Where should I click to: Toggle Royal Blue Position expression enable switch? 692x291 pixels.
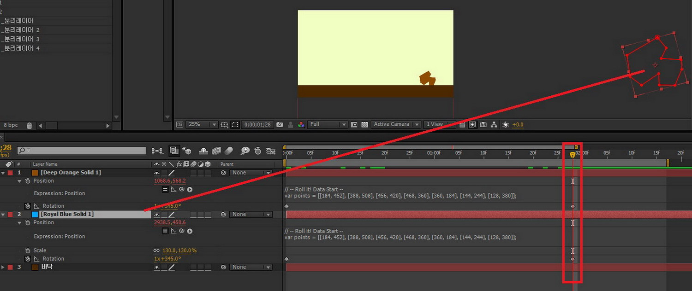pyautogui.click(x=165, y=231)
